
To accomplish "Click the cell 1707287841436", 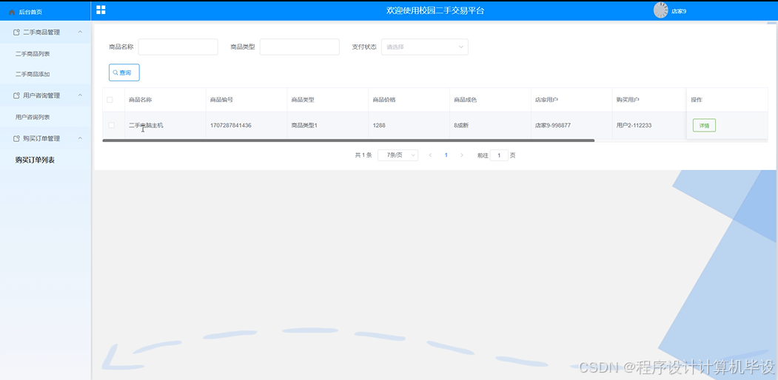I will coord(231,126).
